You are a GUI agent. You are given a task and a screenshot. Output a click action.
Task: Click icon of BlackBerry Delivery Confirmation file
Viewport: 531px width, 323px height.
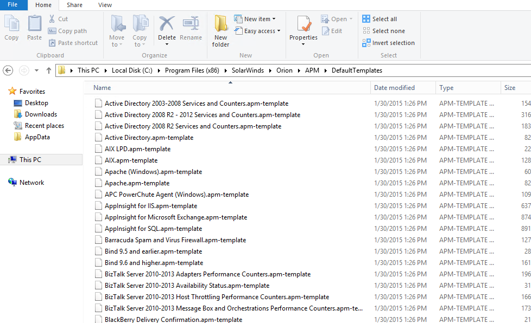pos(98,319)
